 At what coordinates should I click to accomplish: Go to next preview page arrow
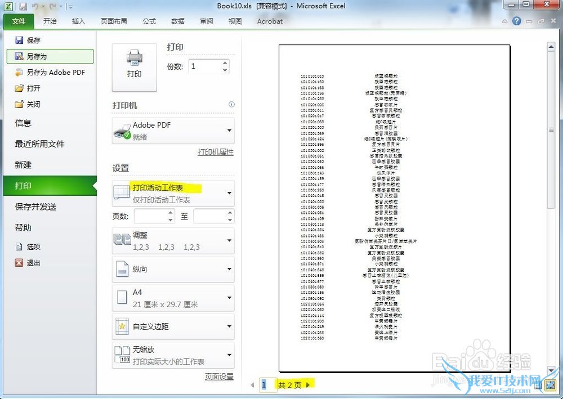(308, 385)
